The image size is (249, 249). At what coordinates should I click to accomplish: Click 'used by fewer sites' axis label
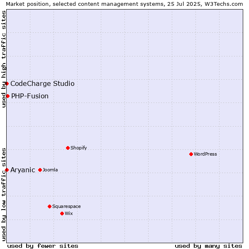pos(43,246)
